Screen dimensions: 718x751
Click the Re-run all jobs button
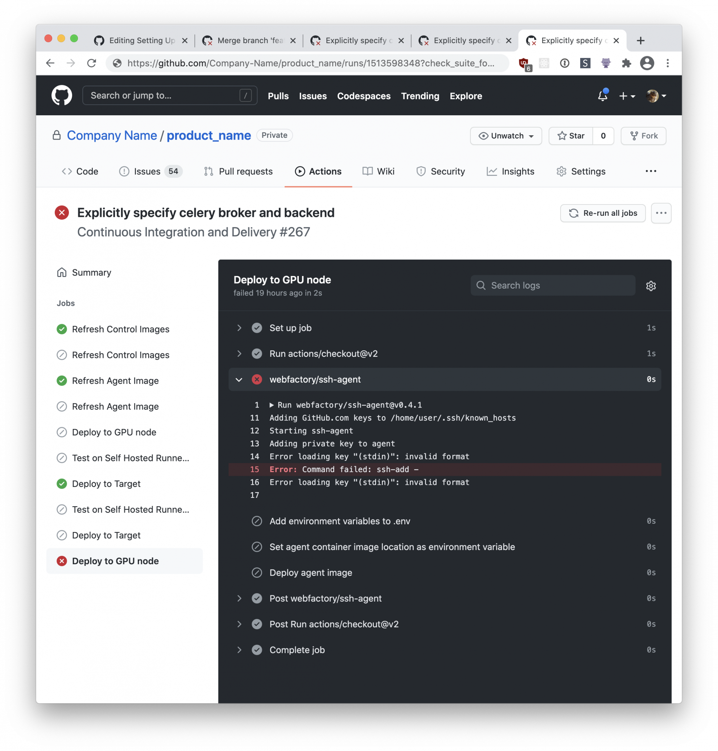[602, 213]
